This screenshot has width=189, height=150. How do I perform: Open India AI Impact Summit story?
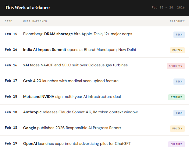coord(80,50)
